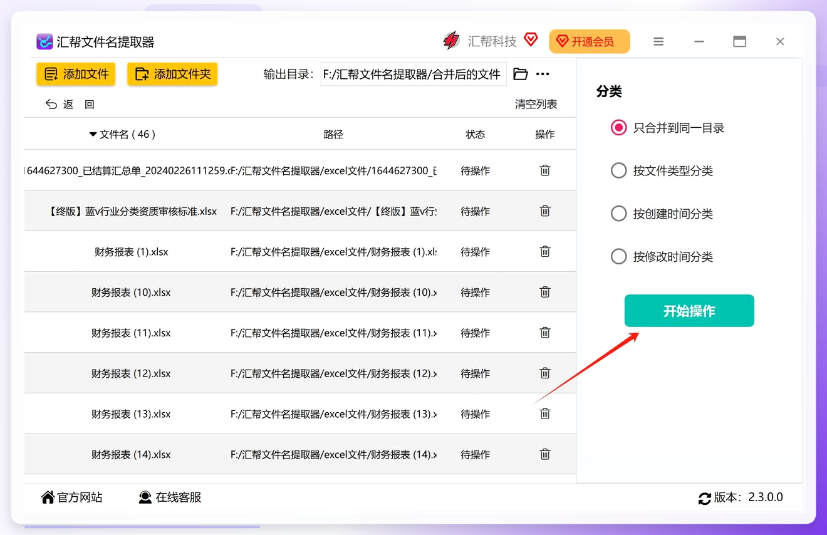827x535 pixels.
Task: Select file name 1644627300_已结算汇总单_20240226111259
Action: click(126, 170)
